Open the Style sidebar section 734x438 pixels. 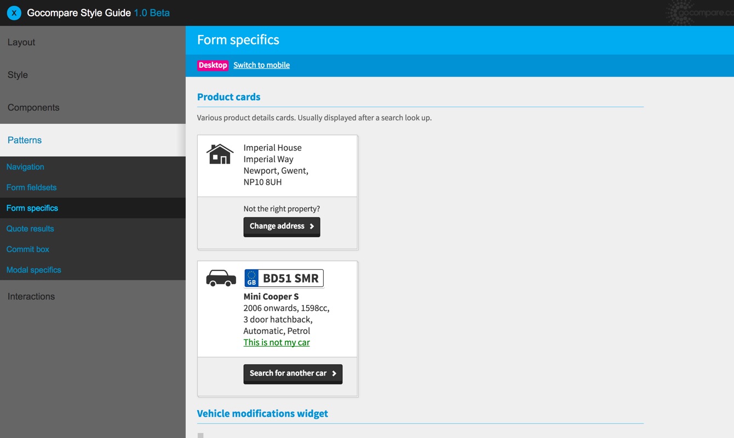93,75
